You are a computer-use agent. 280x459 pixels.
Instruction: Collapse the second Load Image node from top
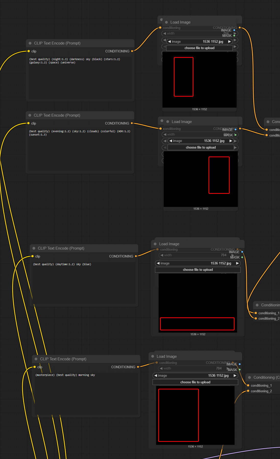coord(168,122)
